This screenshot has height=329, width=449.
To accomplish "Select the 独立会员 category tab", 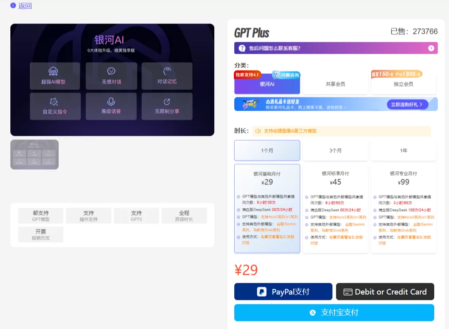I will coord(404,84).
